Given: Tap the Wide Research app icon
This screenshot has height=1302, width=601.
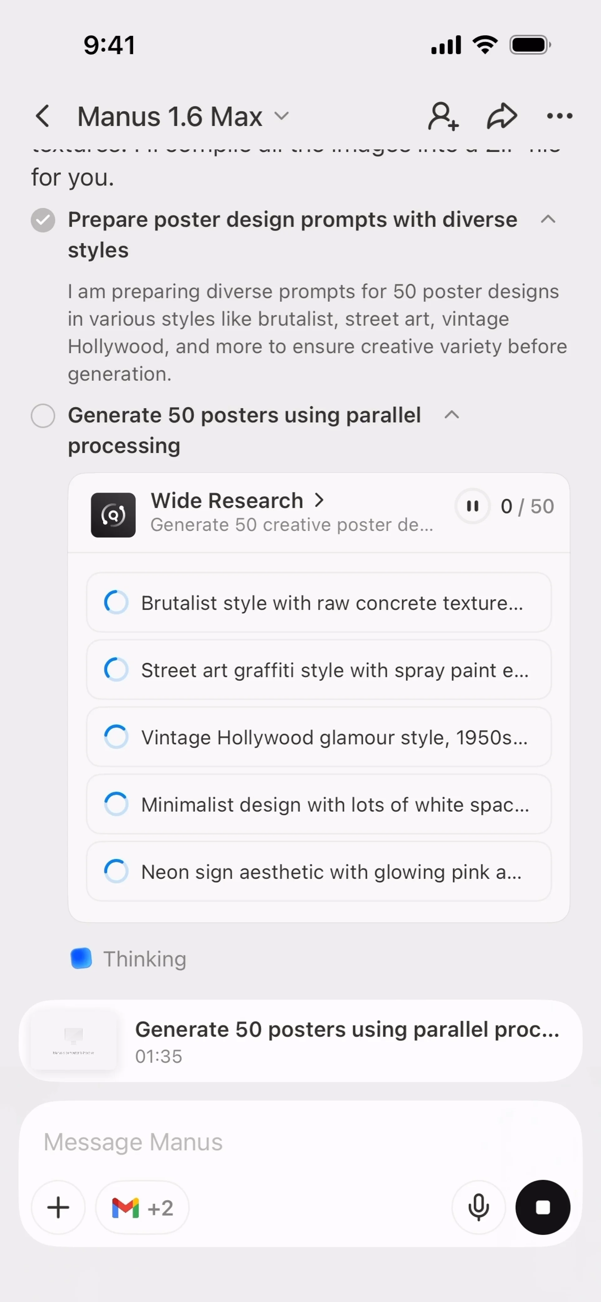Looking at the screenshot, I should [113, 515].
